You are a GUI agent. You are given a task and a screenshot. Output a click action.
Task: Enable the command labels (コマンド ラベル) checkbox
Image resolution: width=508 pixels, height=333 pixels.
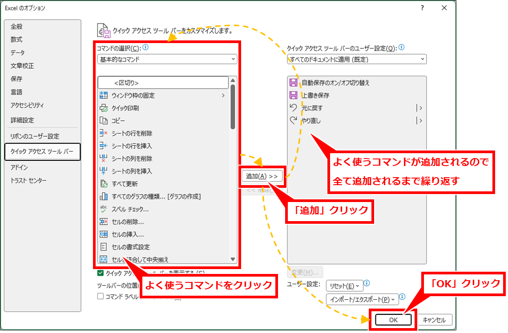(x=101, y=296)
